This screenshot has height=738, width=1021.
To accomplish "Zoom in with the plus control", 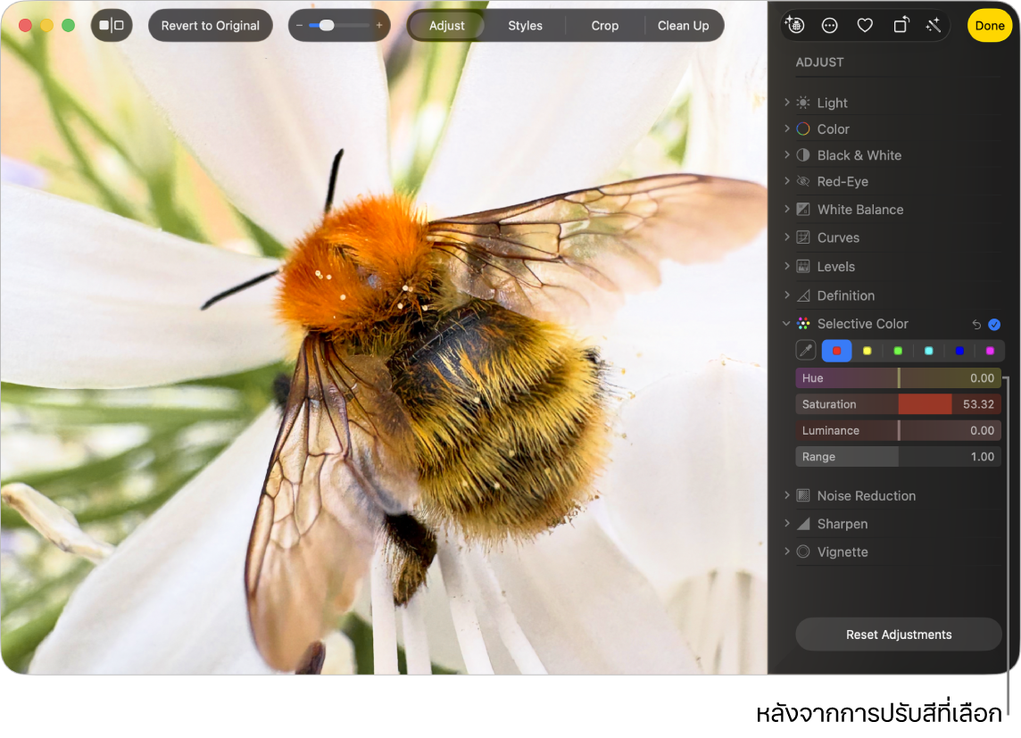I will tap(378, 25).
